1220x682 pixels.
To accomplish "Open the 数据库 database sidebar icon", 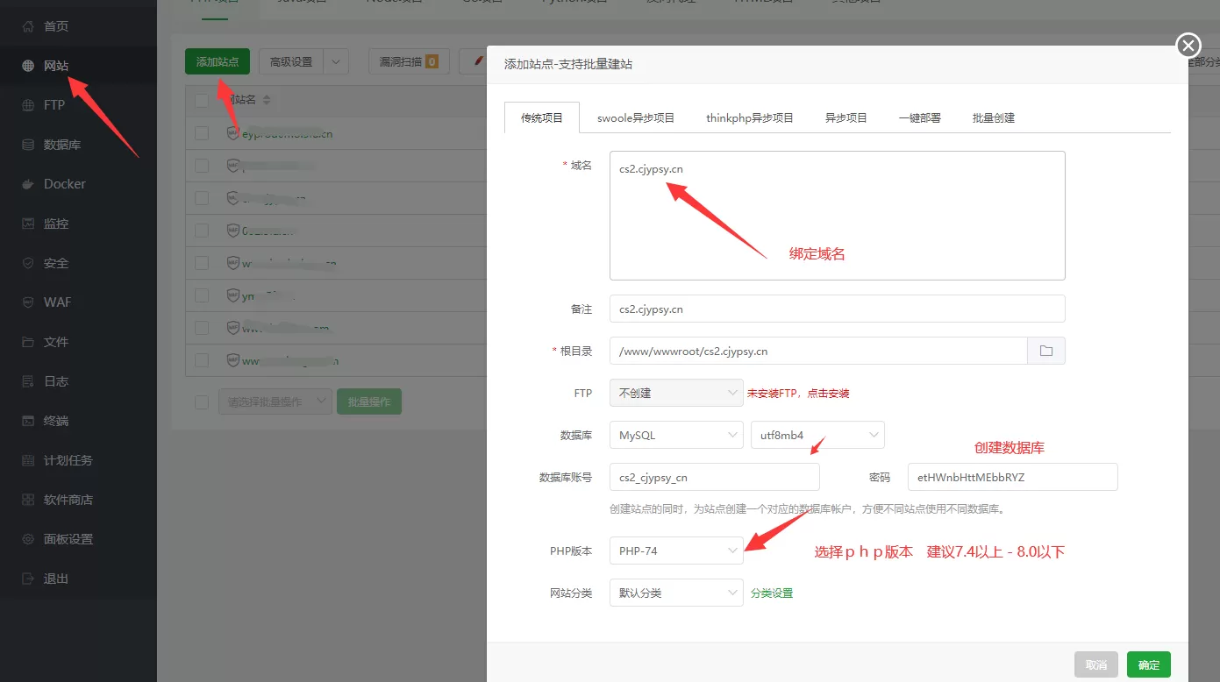I will [x=28, y=145].
